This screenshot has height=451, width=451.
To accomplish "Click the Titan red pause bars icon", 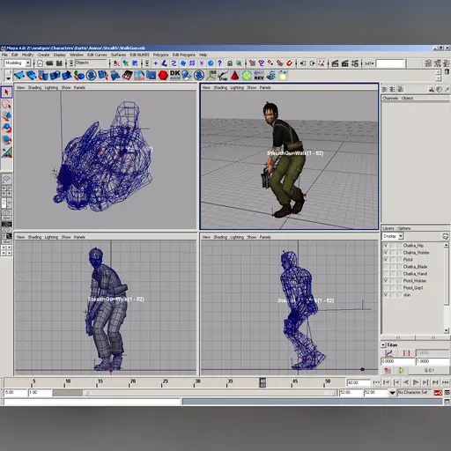I will click(x=406, y=352).
